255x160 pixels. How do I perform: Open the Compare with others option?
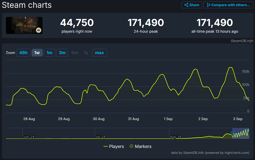[228, 5]
